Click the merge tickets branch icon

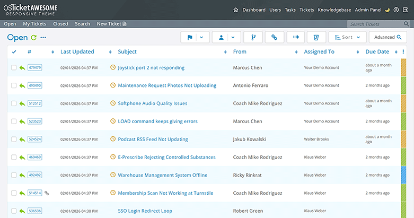253,37
